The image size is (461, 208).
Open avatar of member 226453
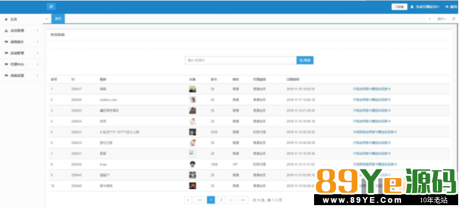point(192,132)
